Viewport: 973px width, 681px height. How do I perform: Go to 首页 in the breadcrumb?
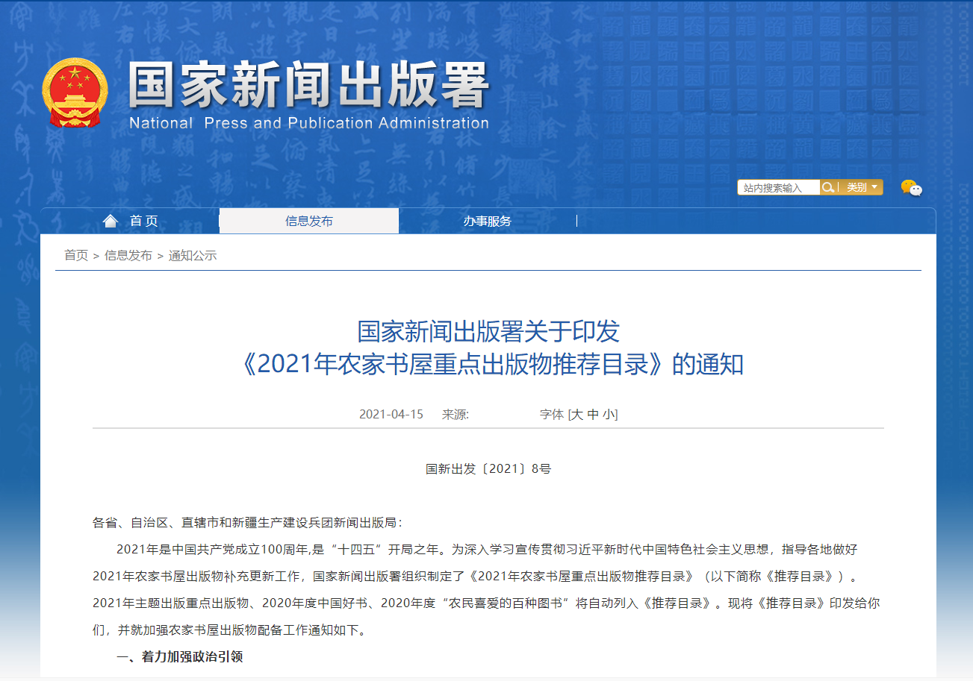(76, 255)
